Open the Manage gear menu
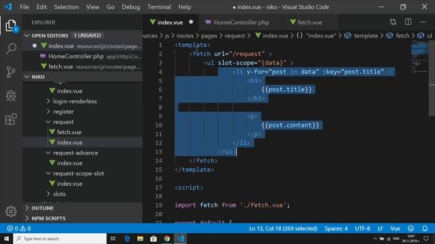This screenshot has width=435, height=244. (x=11, y=211)
